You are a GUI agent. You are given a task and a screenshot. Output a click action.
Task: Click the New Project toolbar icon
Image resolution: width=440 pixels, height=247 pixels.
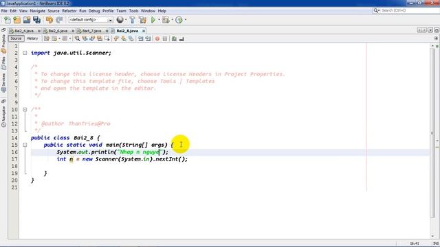point(17,20)
